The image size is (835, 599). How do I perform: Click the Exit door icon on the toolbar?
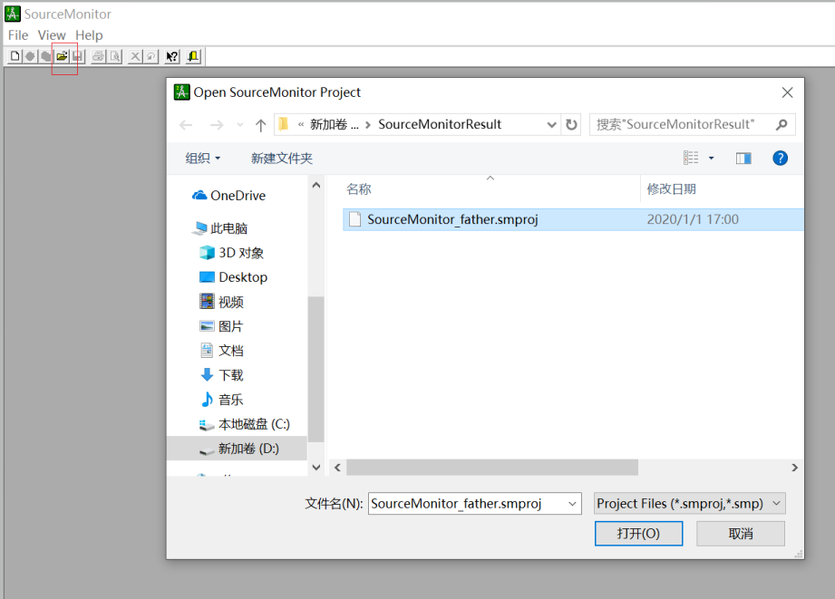tap(192, 56)
